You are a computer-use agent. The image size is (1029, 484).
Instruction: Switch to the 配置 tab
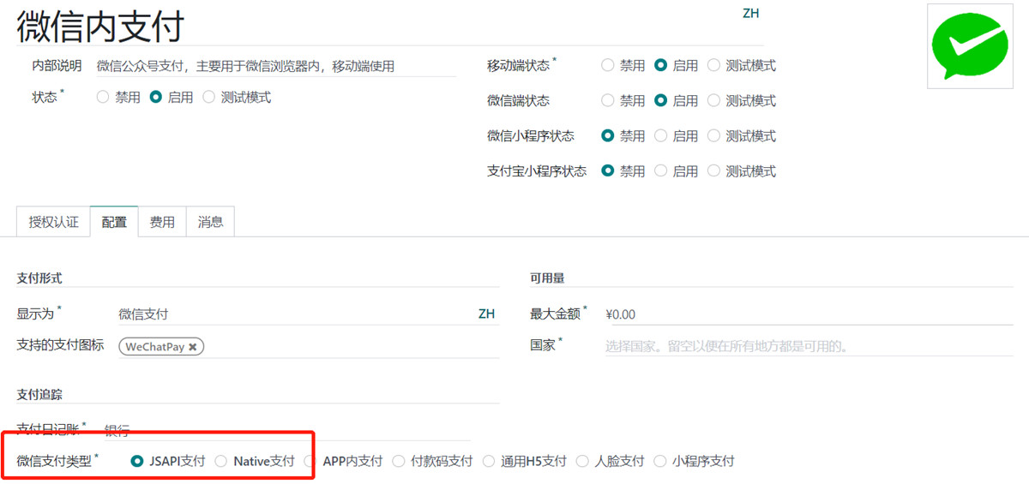114,222
